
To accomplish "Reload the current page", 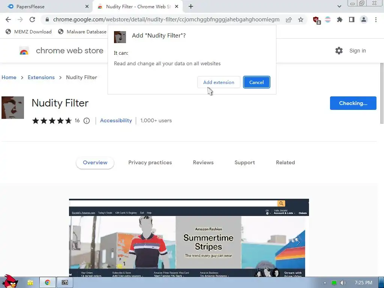I will [x=32, y=19].
